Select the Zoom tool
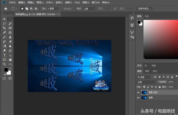This screenshot has width=178, height=115. [x=4, y=64]
